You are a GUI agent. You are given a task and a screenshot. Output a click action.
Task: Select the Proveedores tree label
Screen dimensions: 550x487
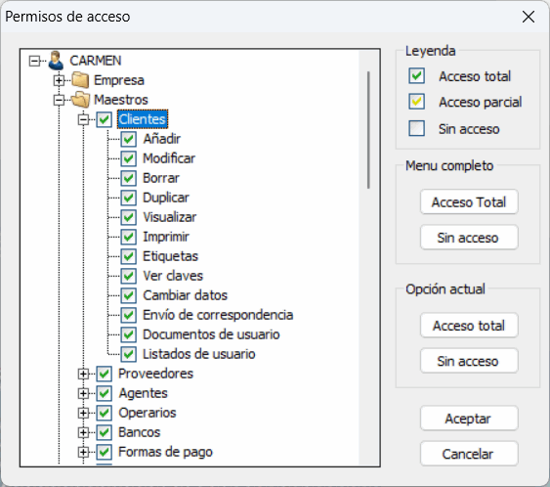pyautogui.click(x=155, y=374)
